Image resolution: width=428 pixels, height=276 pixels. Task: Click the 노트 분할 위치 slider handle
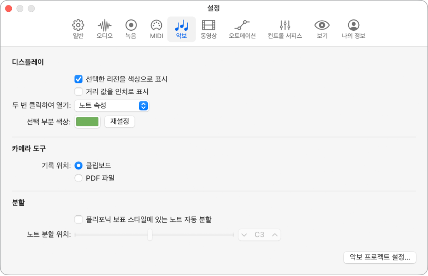pyautogui.click(x=150, y=235)
